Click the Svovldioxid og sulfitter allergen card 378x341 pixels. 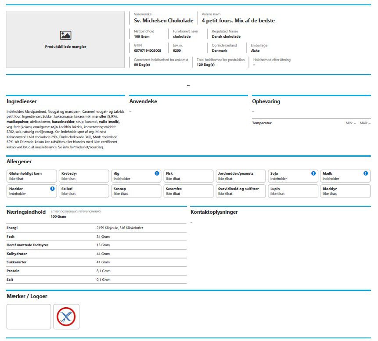[241, 191]
